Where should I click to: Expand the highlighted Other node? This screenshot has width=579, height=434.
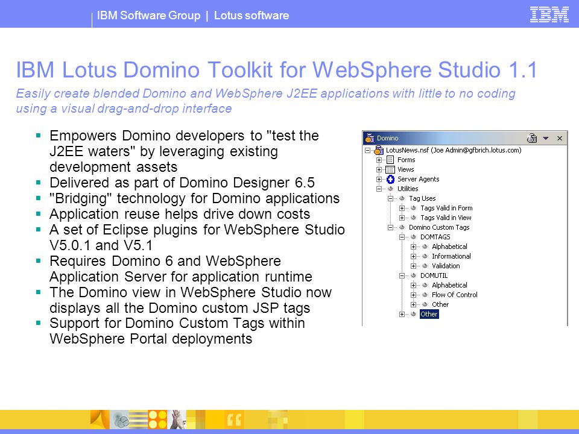[402, 314]
